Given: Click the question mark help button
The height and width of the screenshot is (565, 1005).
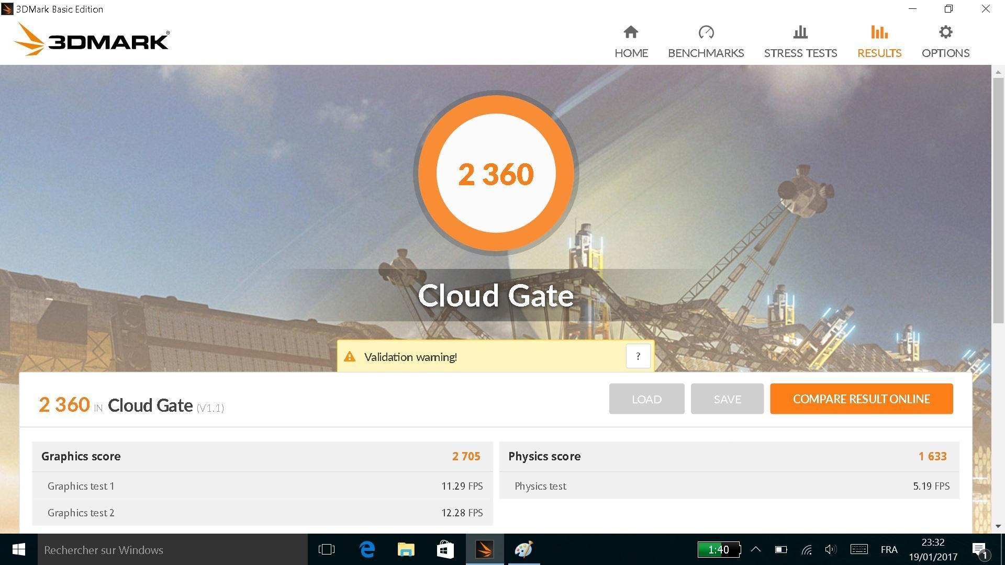Looking at the screenshot, I should pos(638,356).
